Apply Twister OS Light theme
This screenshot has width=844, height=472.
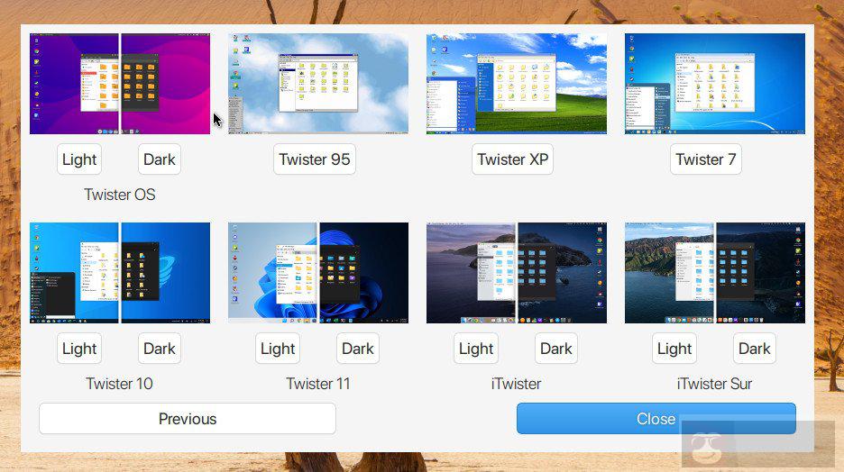pos(79,159)
